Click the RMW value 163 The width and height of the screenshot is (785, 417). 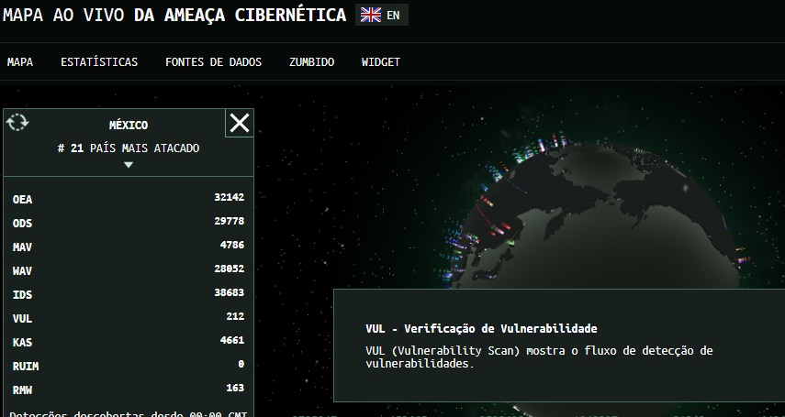click(235, 388)
